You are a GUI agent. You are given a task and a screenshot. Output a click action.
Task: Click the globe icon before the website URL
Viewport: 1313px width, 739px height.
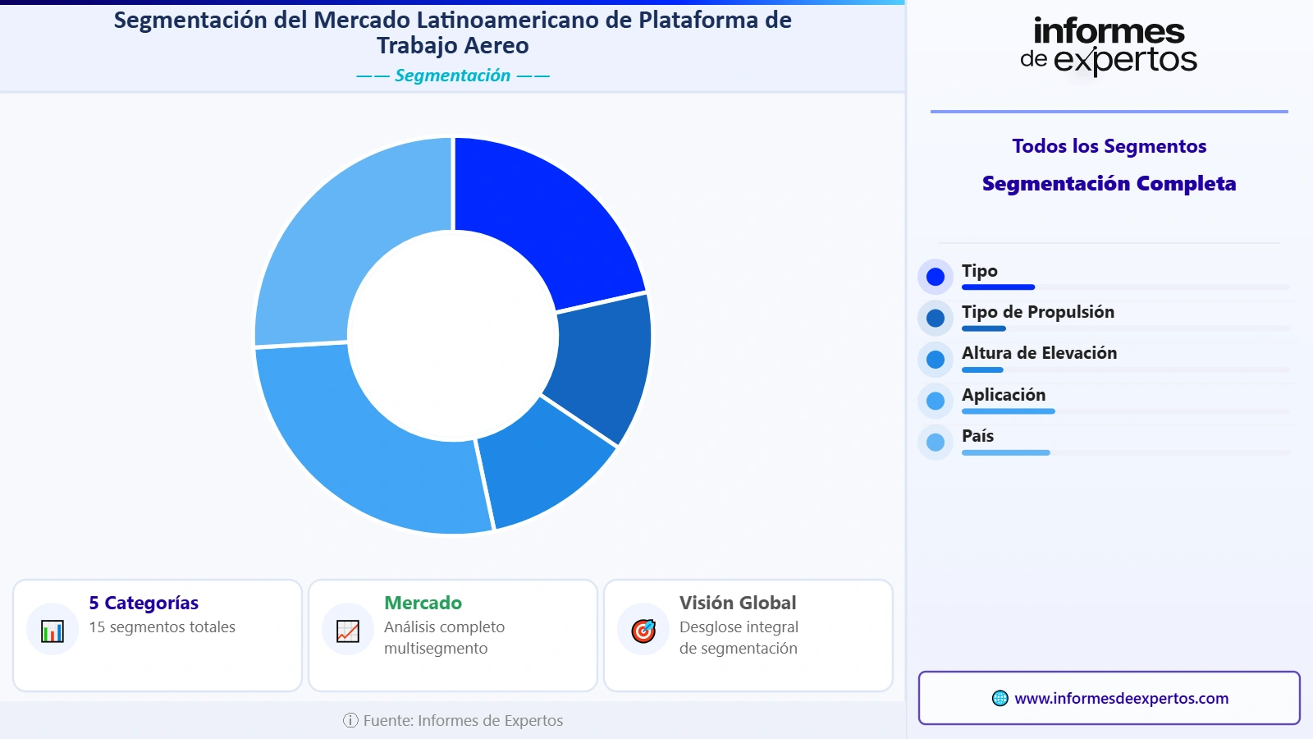tap(1000, 699)
